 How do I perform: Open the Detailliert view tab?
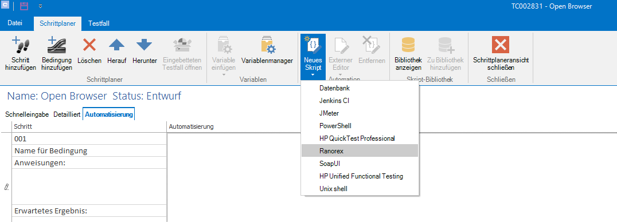pos(67,115)
